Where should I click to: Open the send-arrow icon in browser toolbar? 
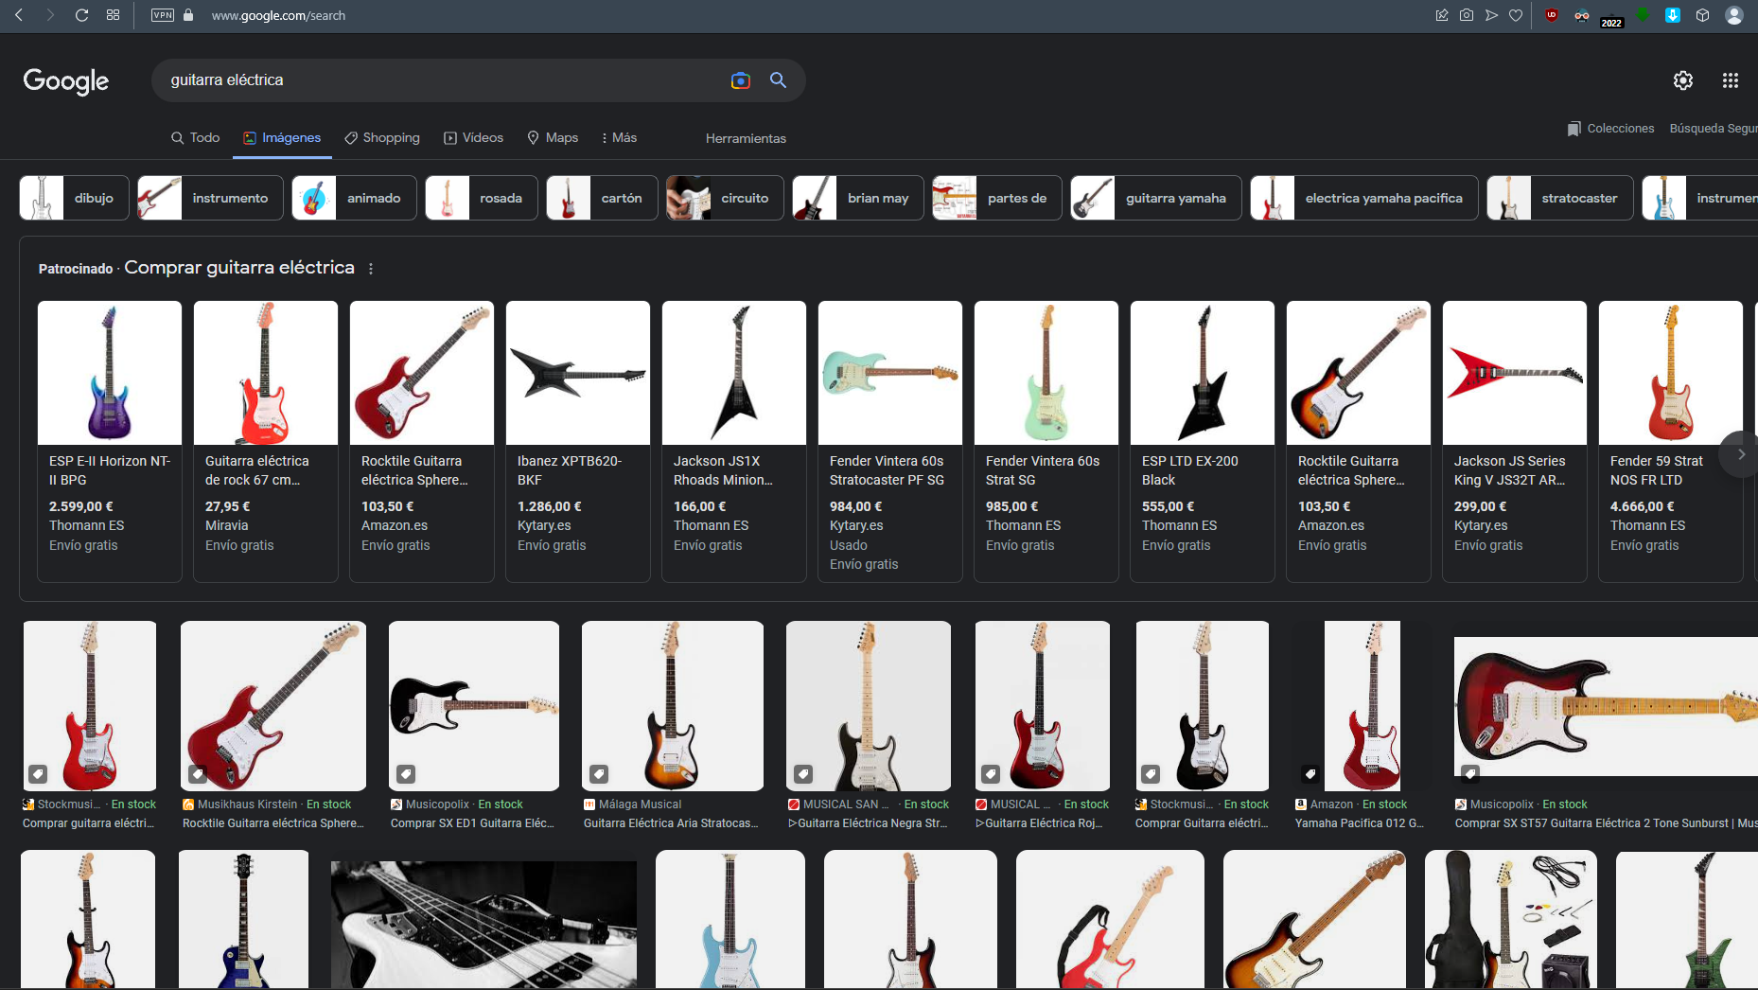point(1491,15)
